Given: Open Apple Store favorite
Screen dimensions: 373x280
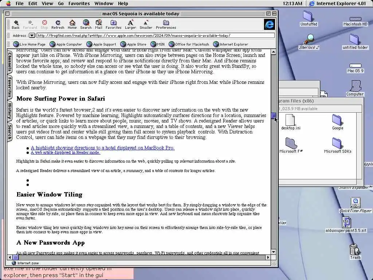Looking at the screenshot, I should [133, 44].
